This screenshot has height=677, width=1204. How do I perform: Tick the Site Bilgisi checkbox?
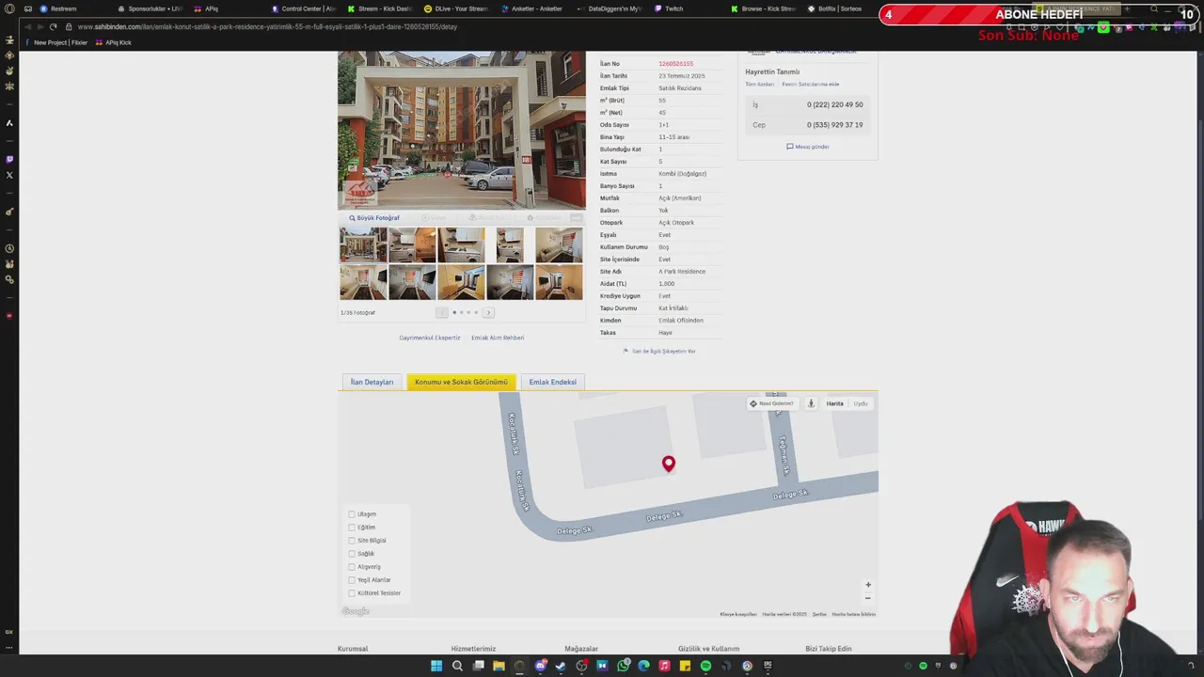coord(352,541)
